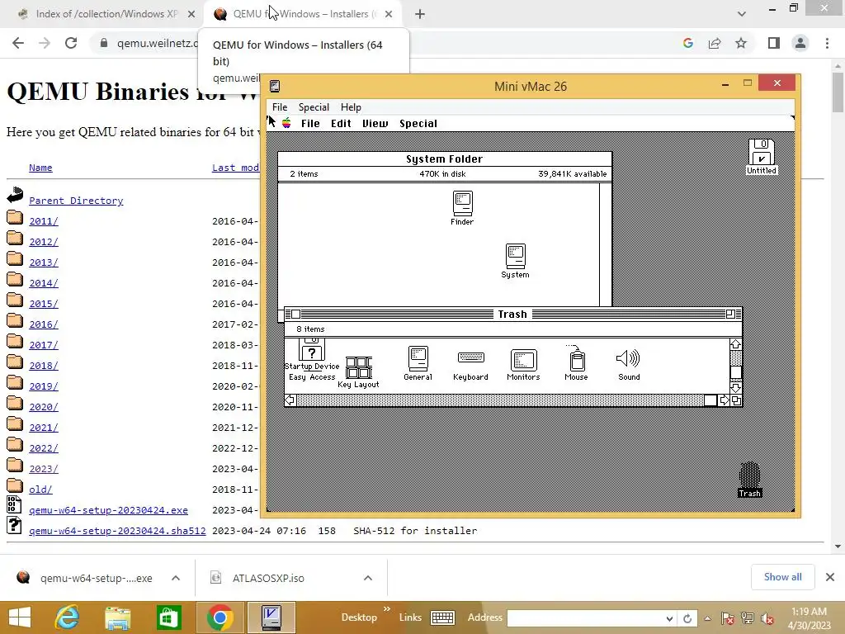The height and width of the screenshot is (634, 845).
Task: Reload the QEMU page
Action: click(71, 43)
